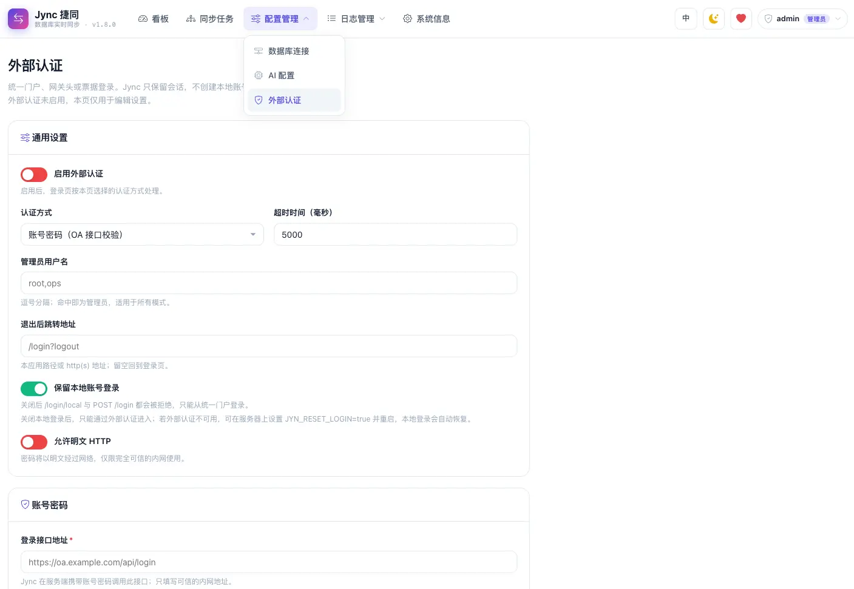854x589 pixels.
Task: Choose 外部认证 in the dropdown menu
Action: [x=294, y=100]
